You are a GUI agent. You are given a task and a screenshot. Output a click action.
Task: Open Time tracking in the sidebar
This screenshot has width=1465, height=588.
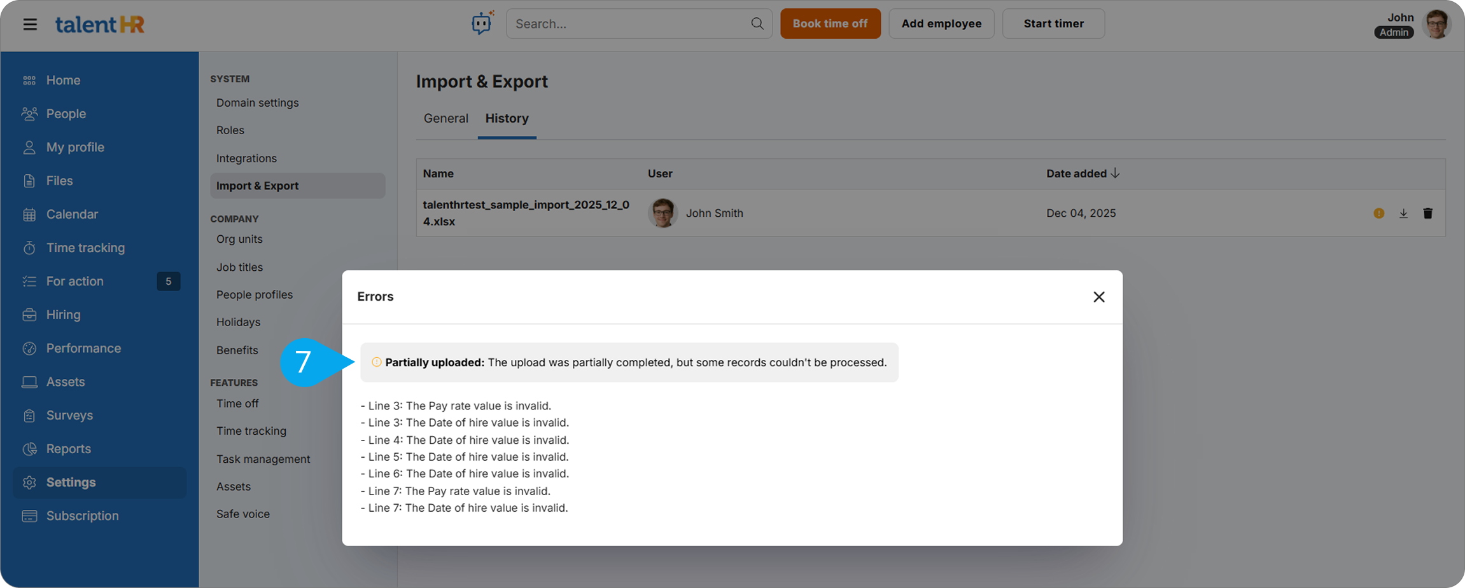(85, 248)
